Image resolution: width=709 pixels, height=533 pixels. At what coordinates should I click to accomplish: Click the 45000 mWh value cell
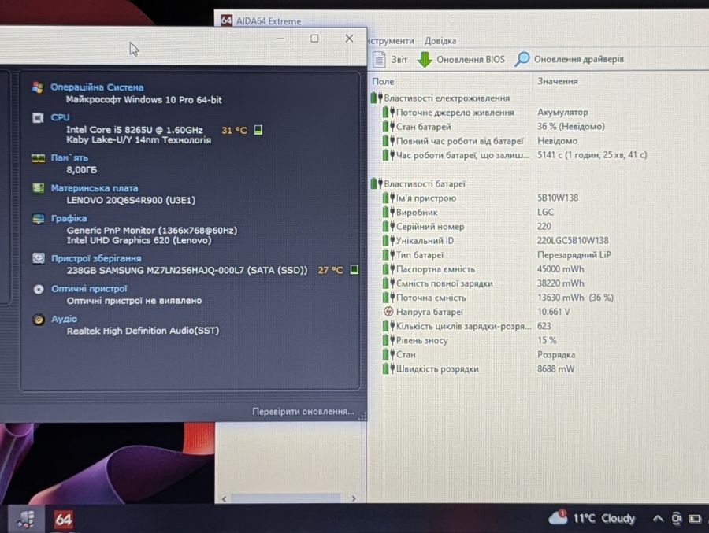[x=561, y=269]
